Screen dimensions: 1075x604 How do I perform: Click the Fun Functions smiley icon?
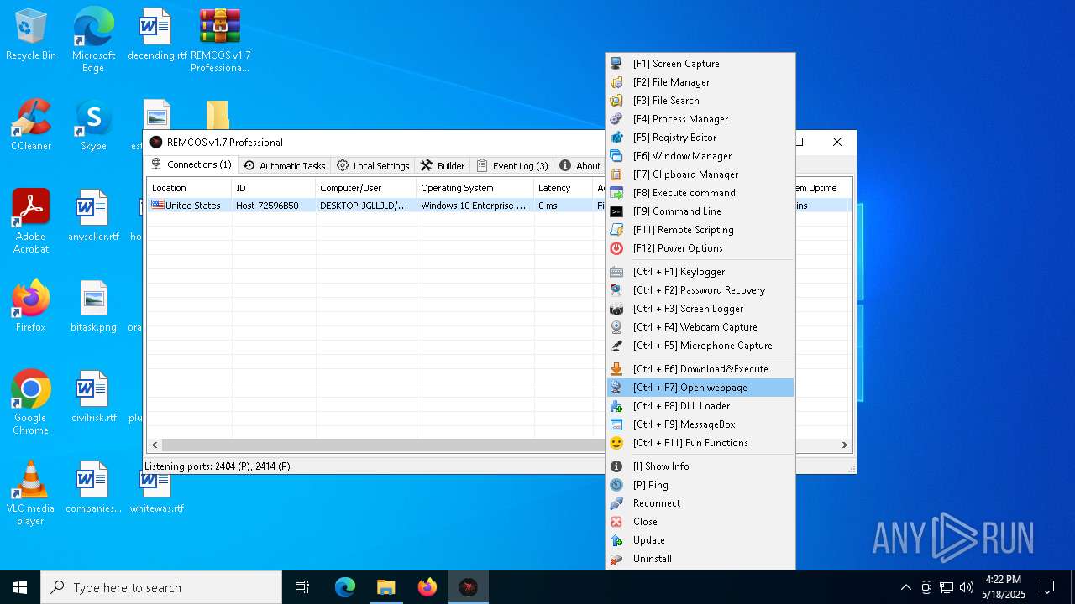coord(616,443)
